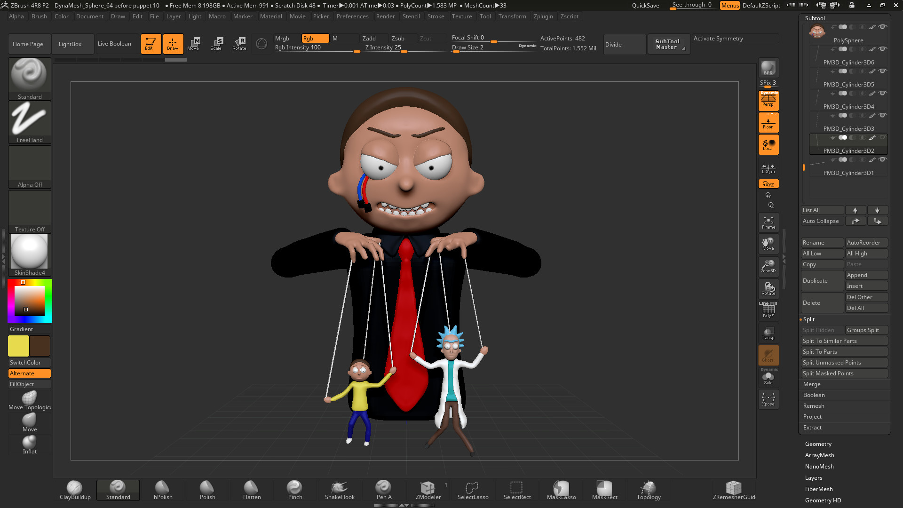The image size is (903, 508).
Task: Click the SubTool Master button
Action: click(669, 44)
